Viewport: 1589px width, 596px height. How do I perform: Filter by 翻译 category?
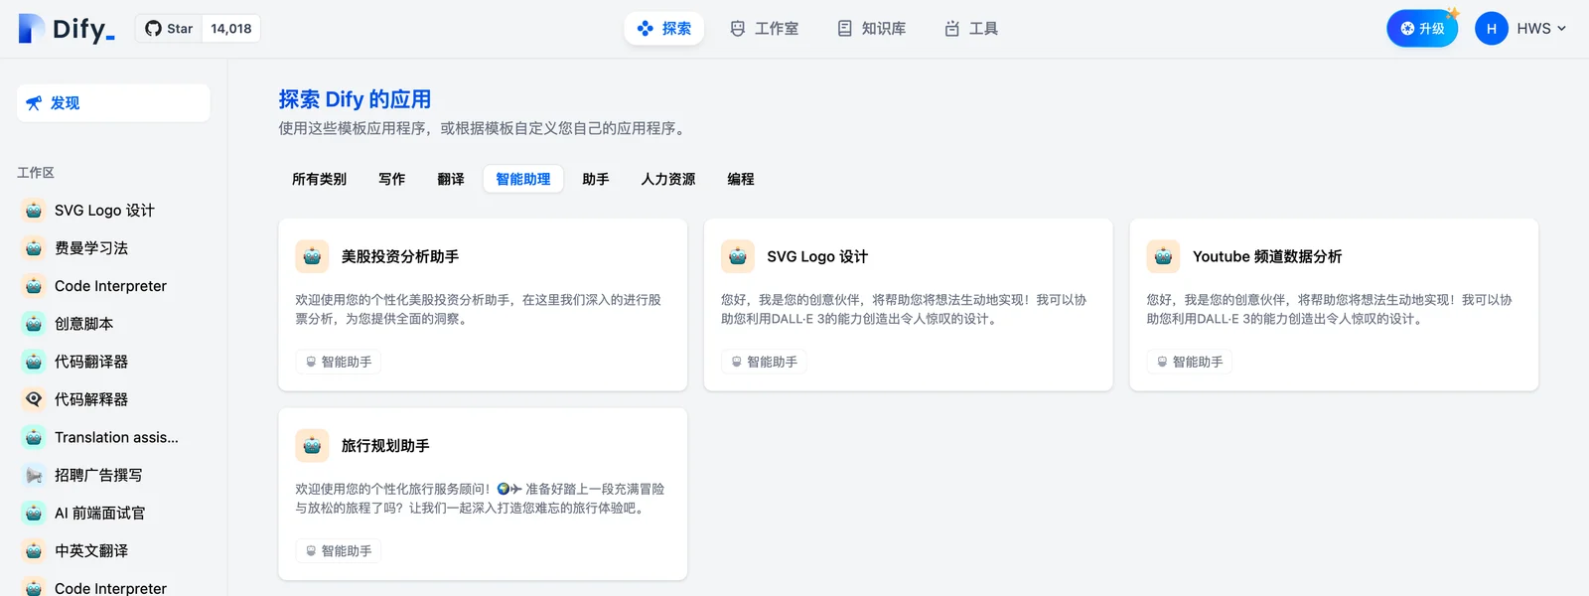pyautogui.click(x=451, y=179)
